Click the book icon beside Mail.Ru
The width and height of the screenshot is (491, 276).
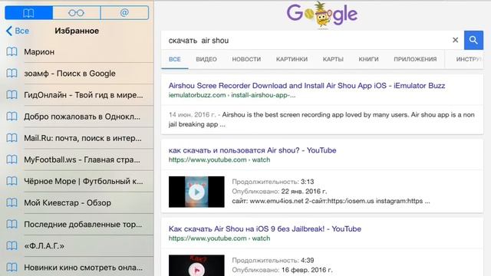point(12,138)
